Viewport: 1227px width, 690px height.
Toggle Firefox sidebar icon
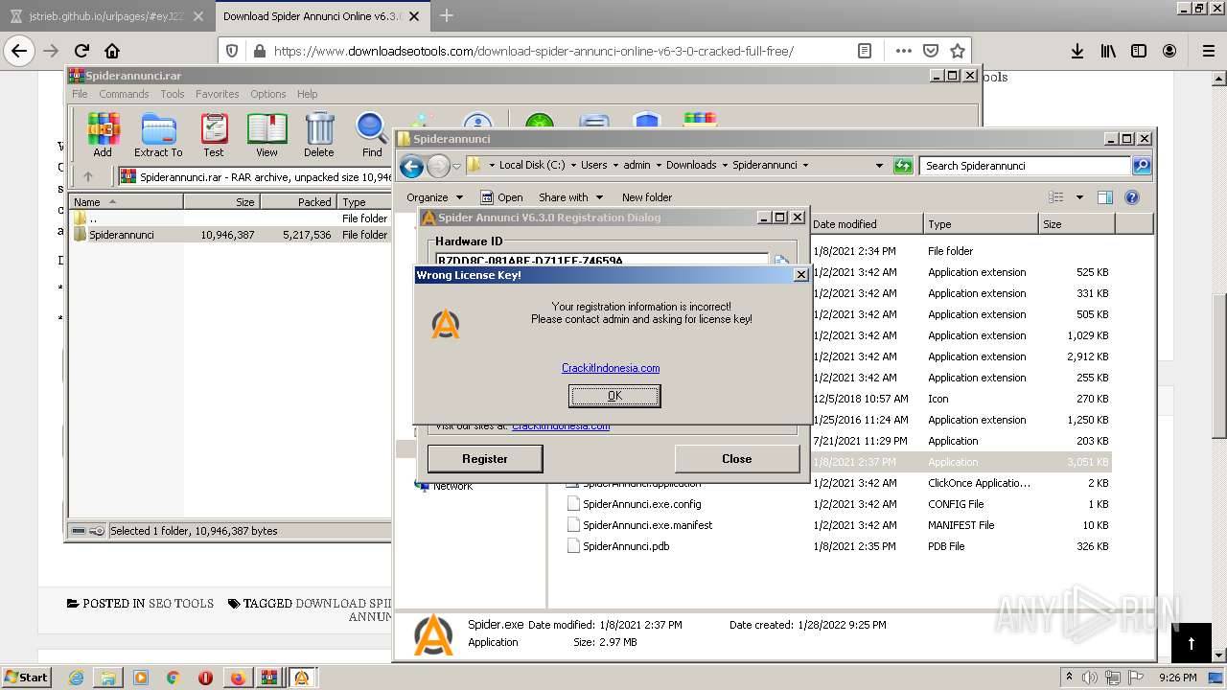pyautogui.click(x=1139, y=51)
